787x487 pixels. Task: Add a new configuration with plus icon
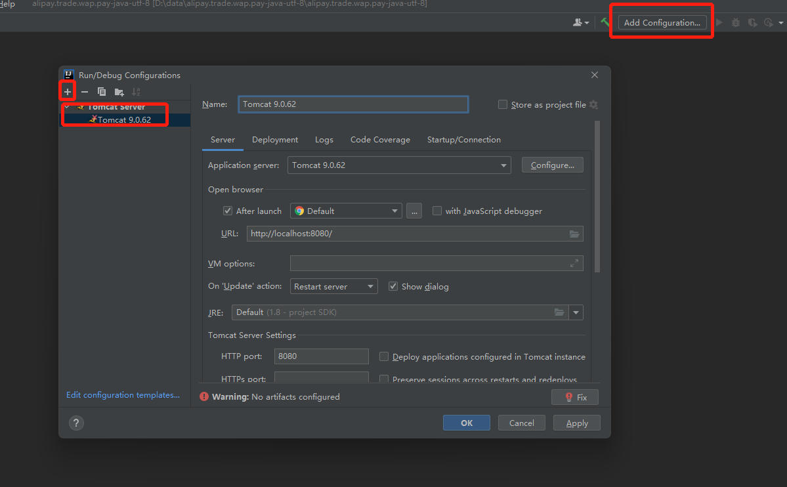point(67,92)
